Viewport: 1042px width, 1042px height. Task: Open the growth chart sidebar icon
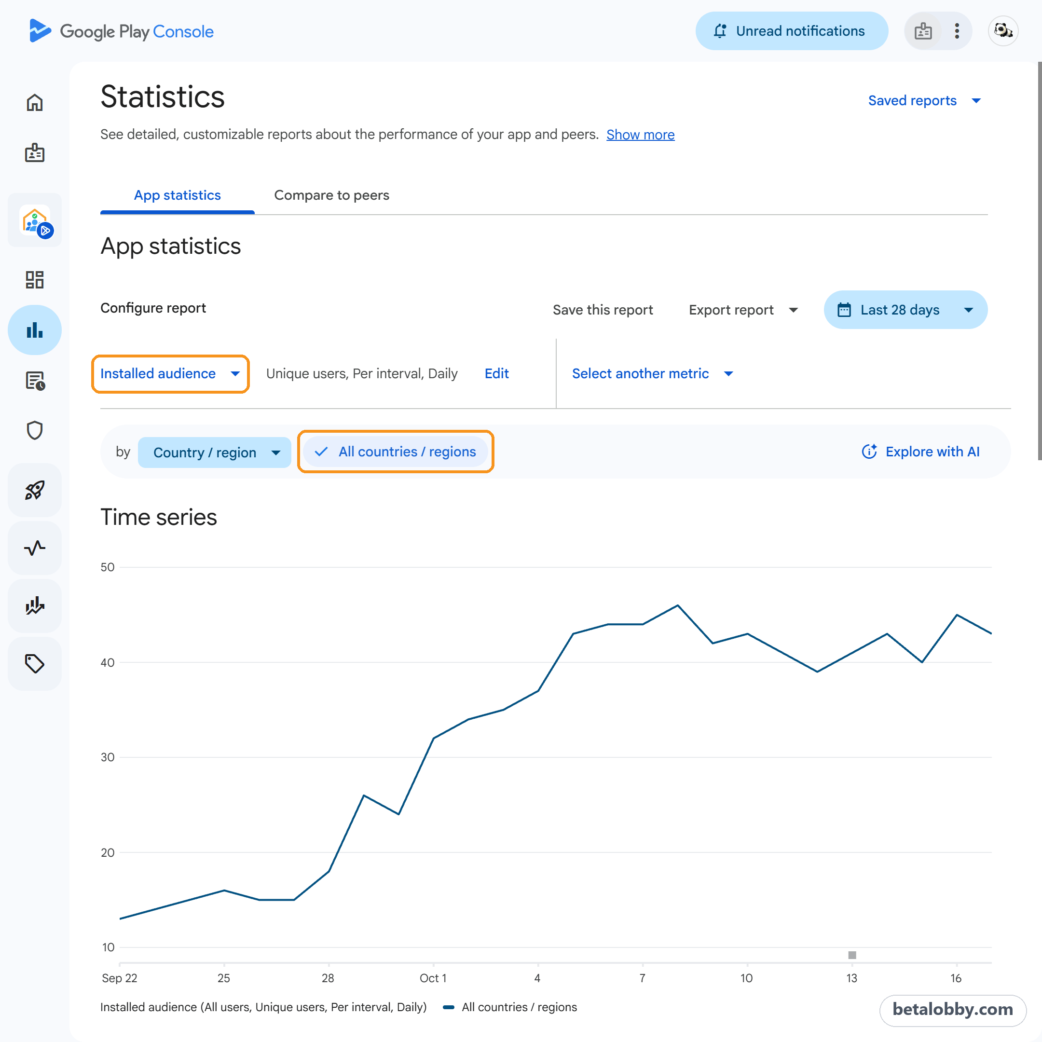click(x=35, y=606)
